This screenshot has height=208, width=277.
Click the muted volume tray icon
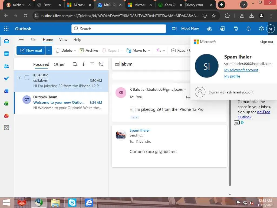(x=251, y=203)
